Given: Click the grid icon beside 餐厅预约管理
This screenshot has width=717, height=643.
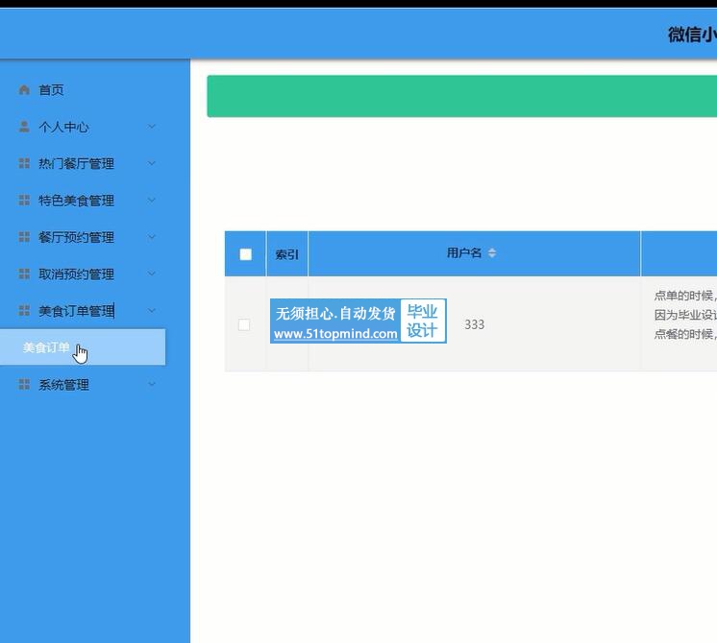Looking at the screenshot, I should tap(25, 237).
